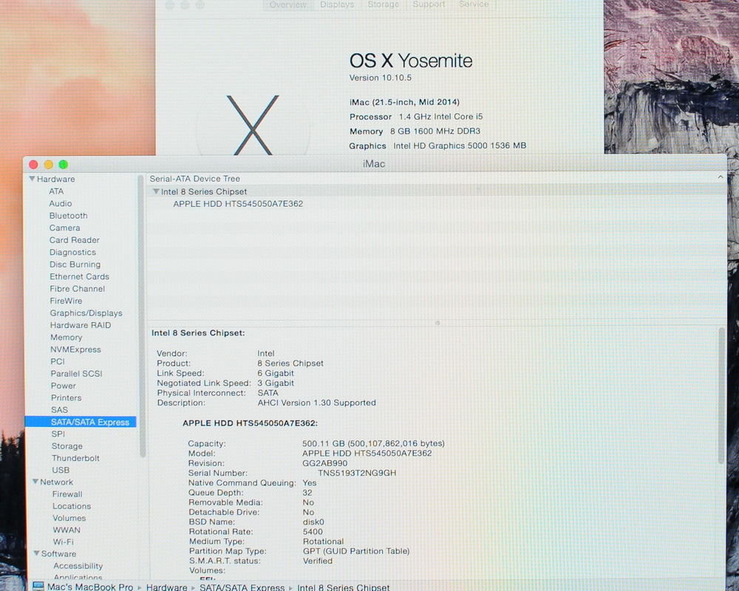Show Graphics/Displays information
Image resolution: width=739 pixels, height=591 pixels.
(x=86, y=313)
